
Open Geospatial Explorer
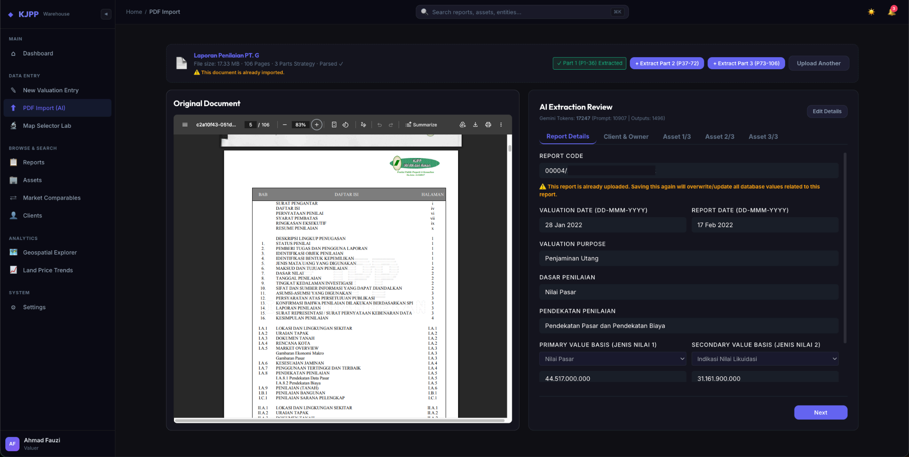[x=58, y=252]
